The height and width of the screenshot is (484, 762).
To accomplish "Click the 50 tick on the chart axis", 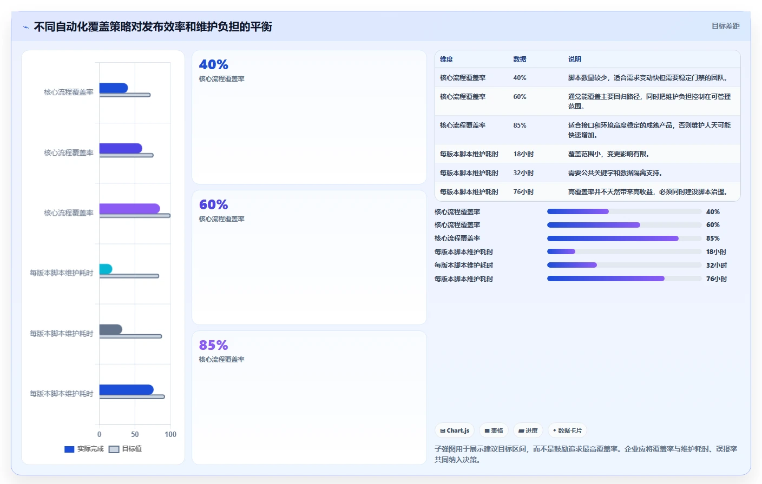I will coord(135,434).
